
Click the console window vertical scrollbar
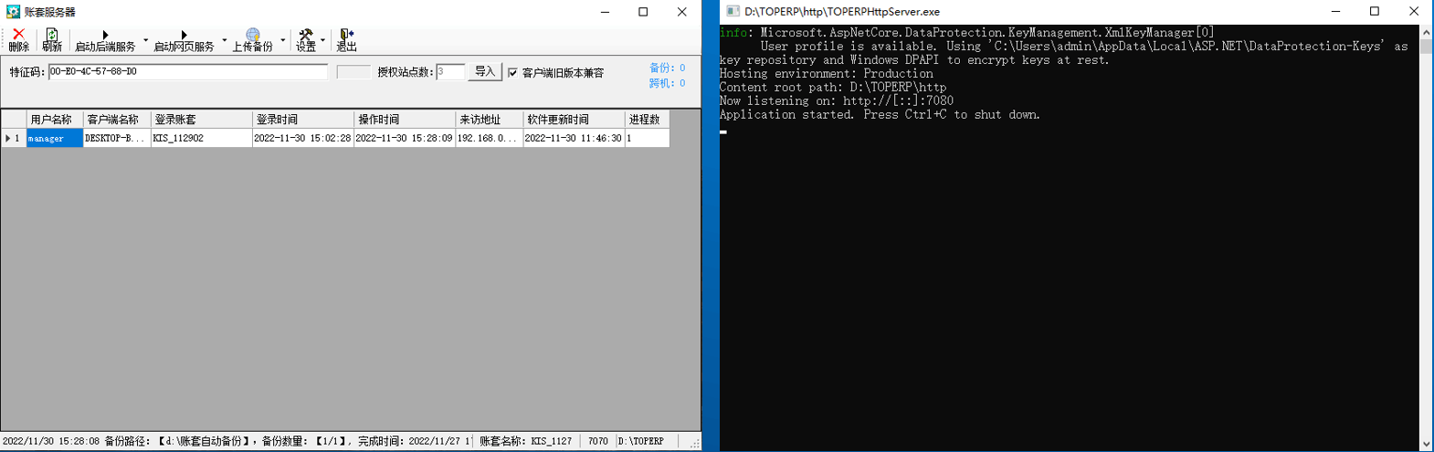(1426, 237)
